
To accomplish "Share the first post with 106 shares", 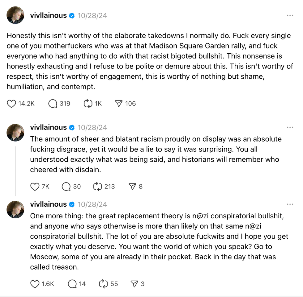I will 119,104.
